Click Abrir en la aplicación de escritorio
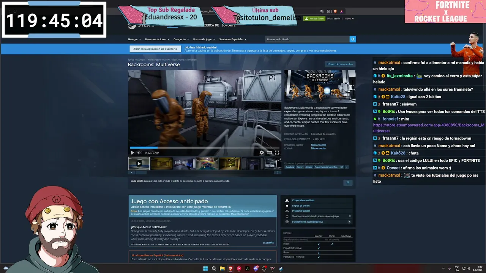486x273 pixels. click(155, 49)
